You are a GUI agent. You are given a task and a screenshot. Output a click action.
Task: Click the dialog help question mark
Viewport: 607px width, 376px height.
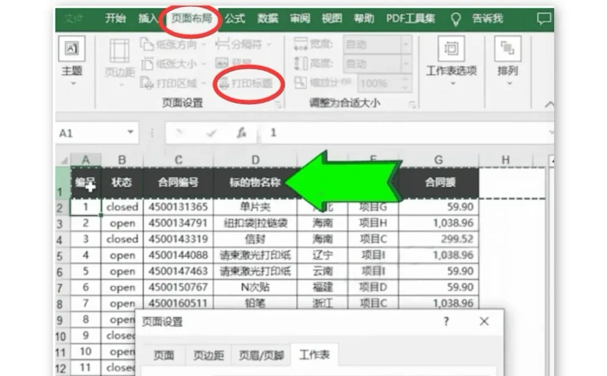(x=446, y=321)
